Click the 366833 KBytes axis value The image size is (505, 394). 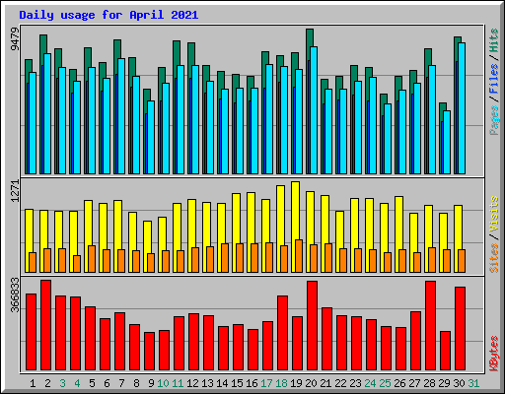tap(15, 295)
